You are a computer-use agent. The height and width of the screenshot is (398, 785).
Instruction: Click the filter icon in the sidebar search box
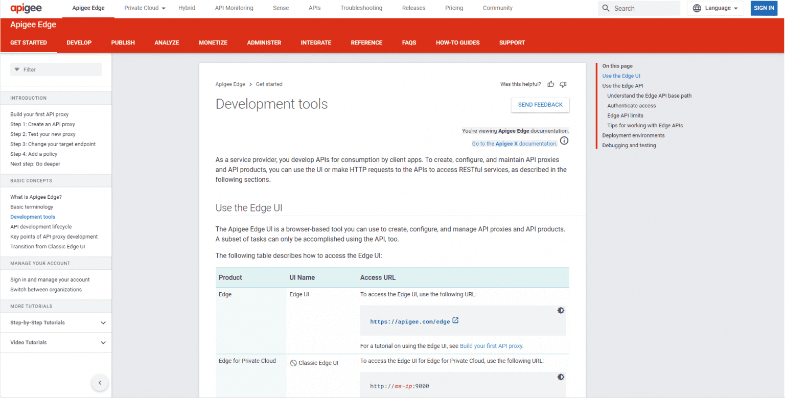[x=17, y=69]
